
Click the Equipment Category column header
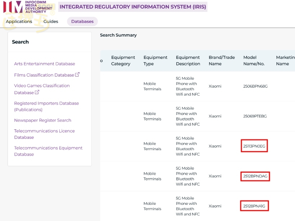pyautogui.click(x=123, y=60)
